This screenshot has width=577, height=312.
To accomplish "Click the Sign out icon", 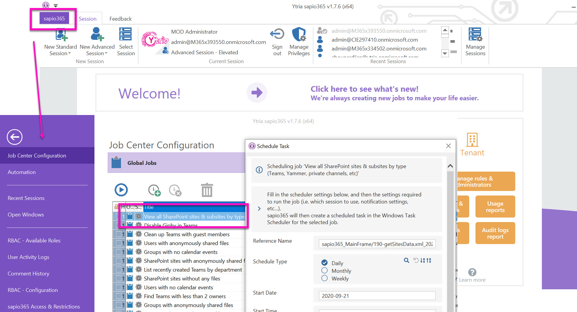I will pos(277,34).
